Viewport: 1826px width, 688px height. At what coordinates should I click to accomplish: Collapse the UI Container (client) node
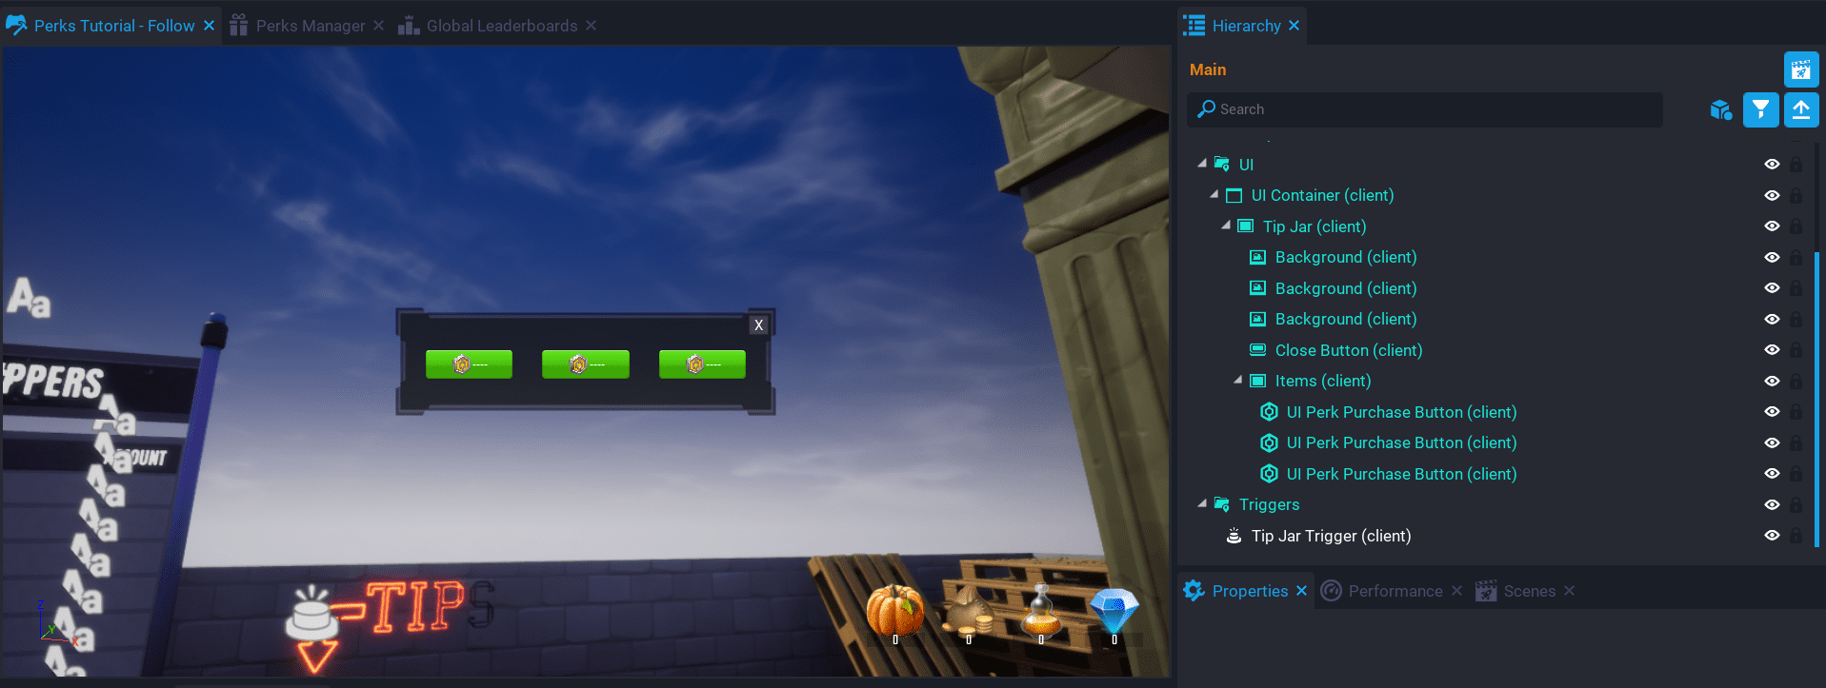pos(1214,195)
